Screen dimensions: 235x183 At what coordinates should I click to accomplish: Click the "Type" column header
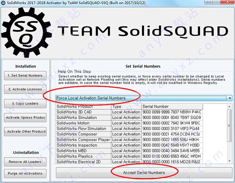coord(127,107)
